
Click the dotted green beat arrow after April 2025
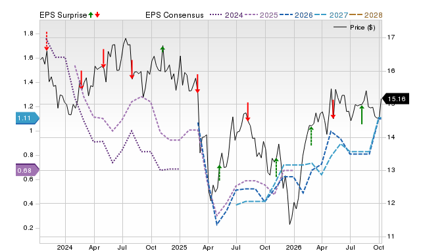coord(219,173)
